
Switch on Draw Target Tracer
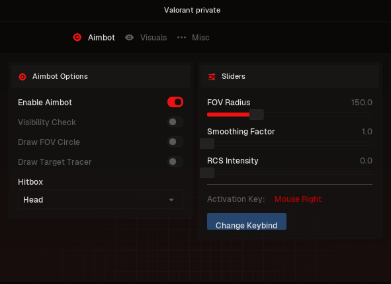point(175,162)
